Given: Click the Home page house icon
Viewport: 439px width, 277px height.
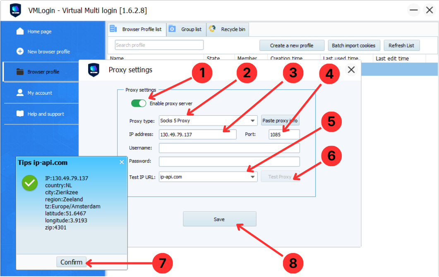Looking at the screenshot, I should (x=20, y=31).
